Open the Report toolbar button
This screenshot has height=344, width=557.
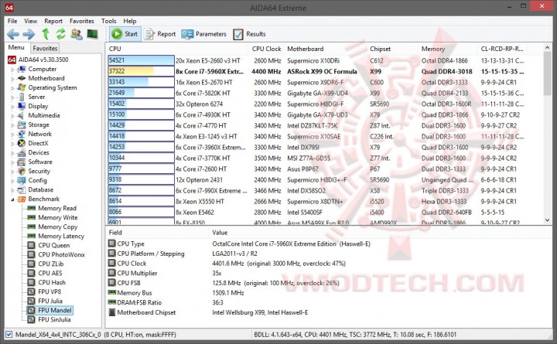pyautogui.click(x=160, y=34)
